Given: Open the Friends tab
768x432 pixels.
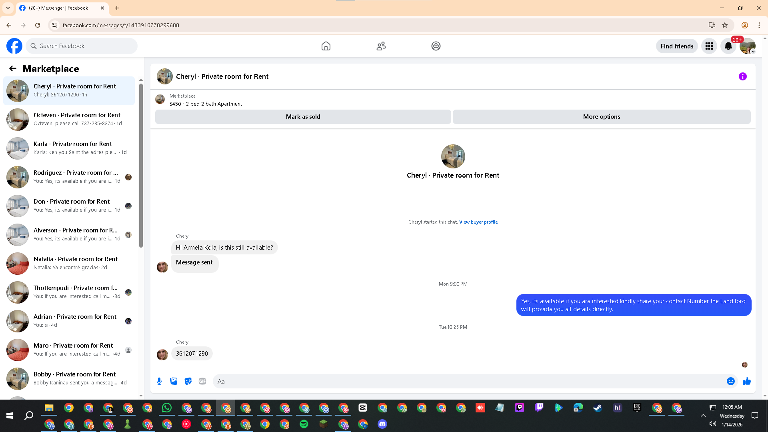Looking at the screenshot, I should click(x=381, y=46).
